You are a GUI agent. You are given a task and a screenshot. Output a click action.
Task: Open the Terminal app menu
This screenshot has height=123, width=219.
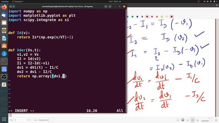click(x=18, y=1)
